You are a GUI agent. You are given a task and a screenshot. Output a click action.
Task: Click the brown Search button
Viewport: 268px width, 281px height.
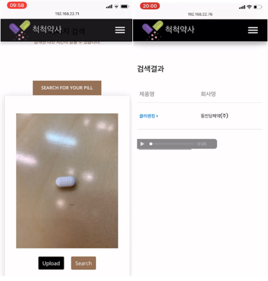click(x=83, y=263)
